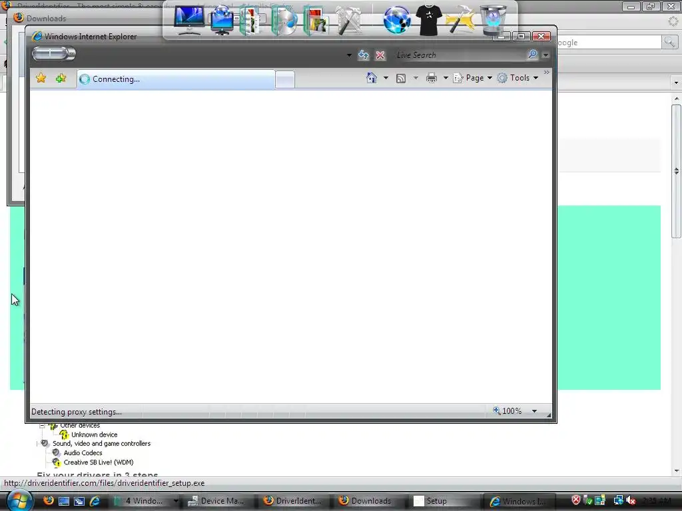Click Audio Codecs entry
The image size is (682, 511).
point(83,452)
